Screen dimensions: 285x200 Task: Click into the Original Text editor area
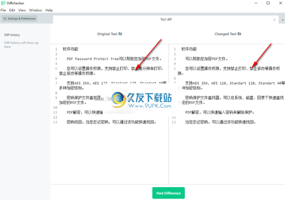point(109,114)
